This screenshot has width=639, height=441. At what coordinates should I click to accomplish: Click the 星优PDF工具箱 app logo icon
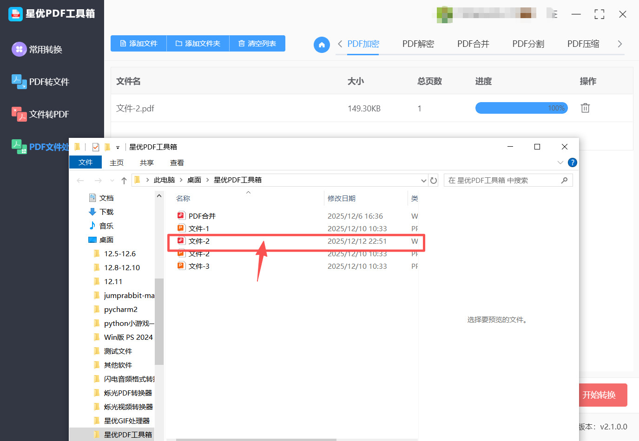[15, 14]
